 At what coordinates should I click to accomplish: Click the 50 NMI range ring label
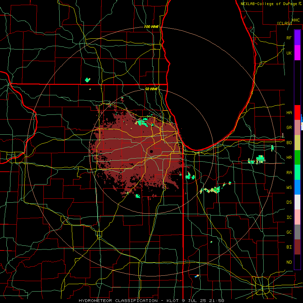click(151, 89)
